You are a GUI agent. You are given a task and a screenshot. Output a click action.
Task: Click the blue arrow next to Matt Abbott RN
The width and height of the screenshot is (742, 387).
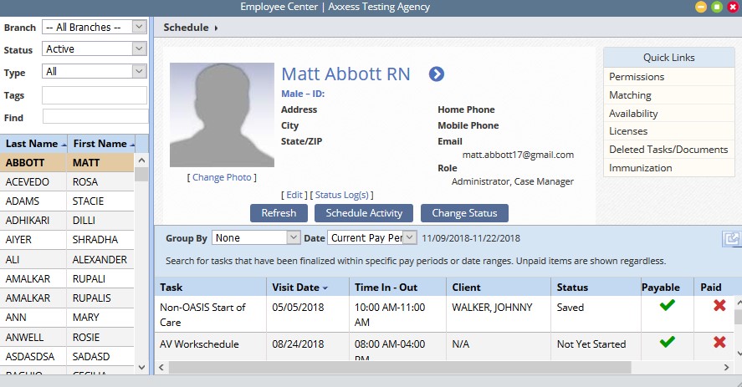pos(436,74)
